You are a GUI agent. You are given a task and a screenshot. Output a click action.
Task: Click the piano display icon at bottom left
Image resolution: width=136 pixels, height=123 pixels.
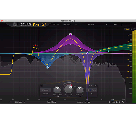tap(1, 99)
